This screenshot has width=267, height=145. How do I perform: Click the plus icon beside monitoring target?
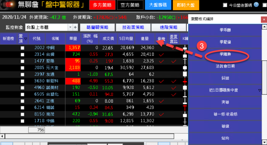tap(75, 27)
